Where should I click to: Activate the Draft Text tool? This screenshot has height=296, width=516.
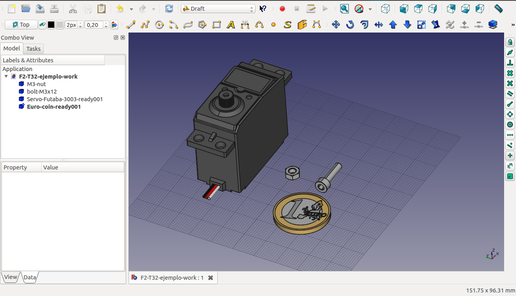point(231,25)
